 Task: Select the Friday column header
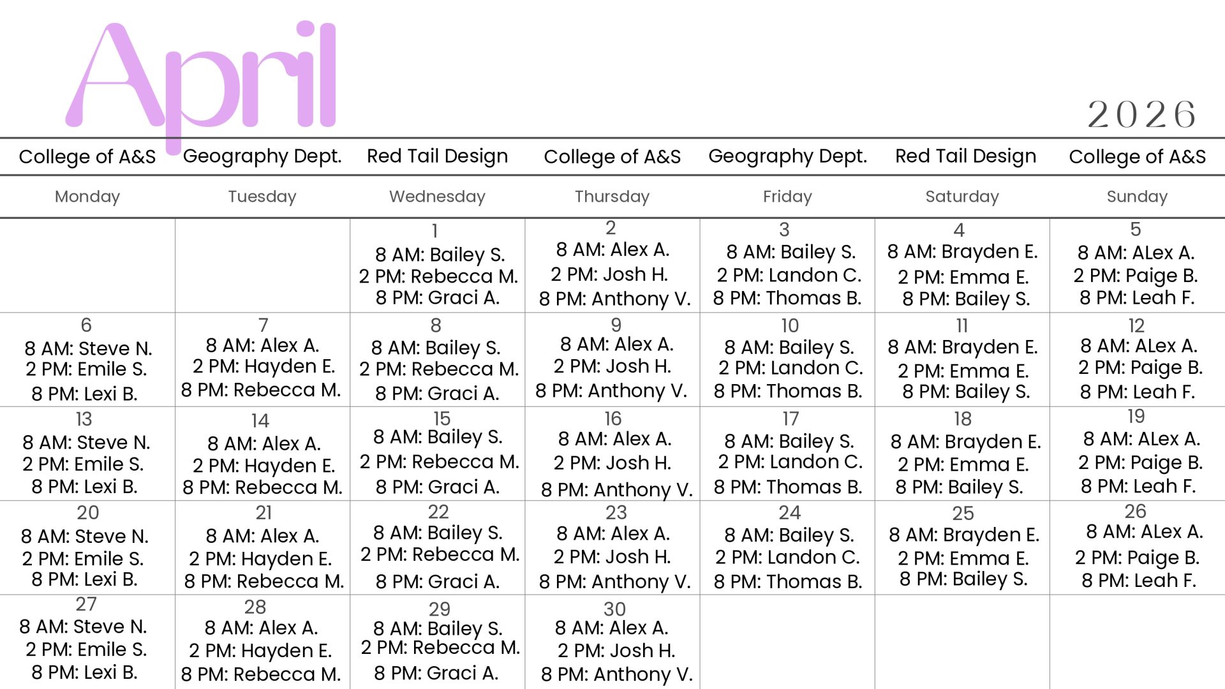tap(787, 196)
